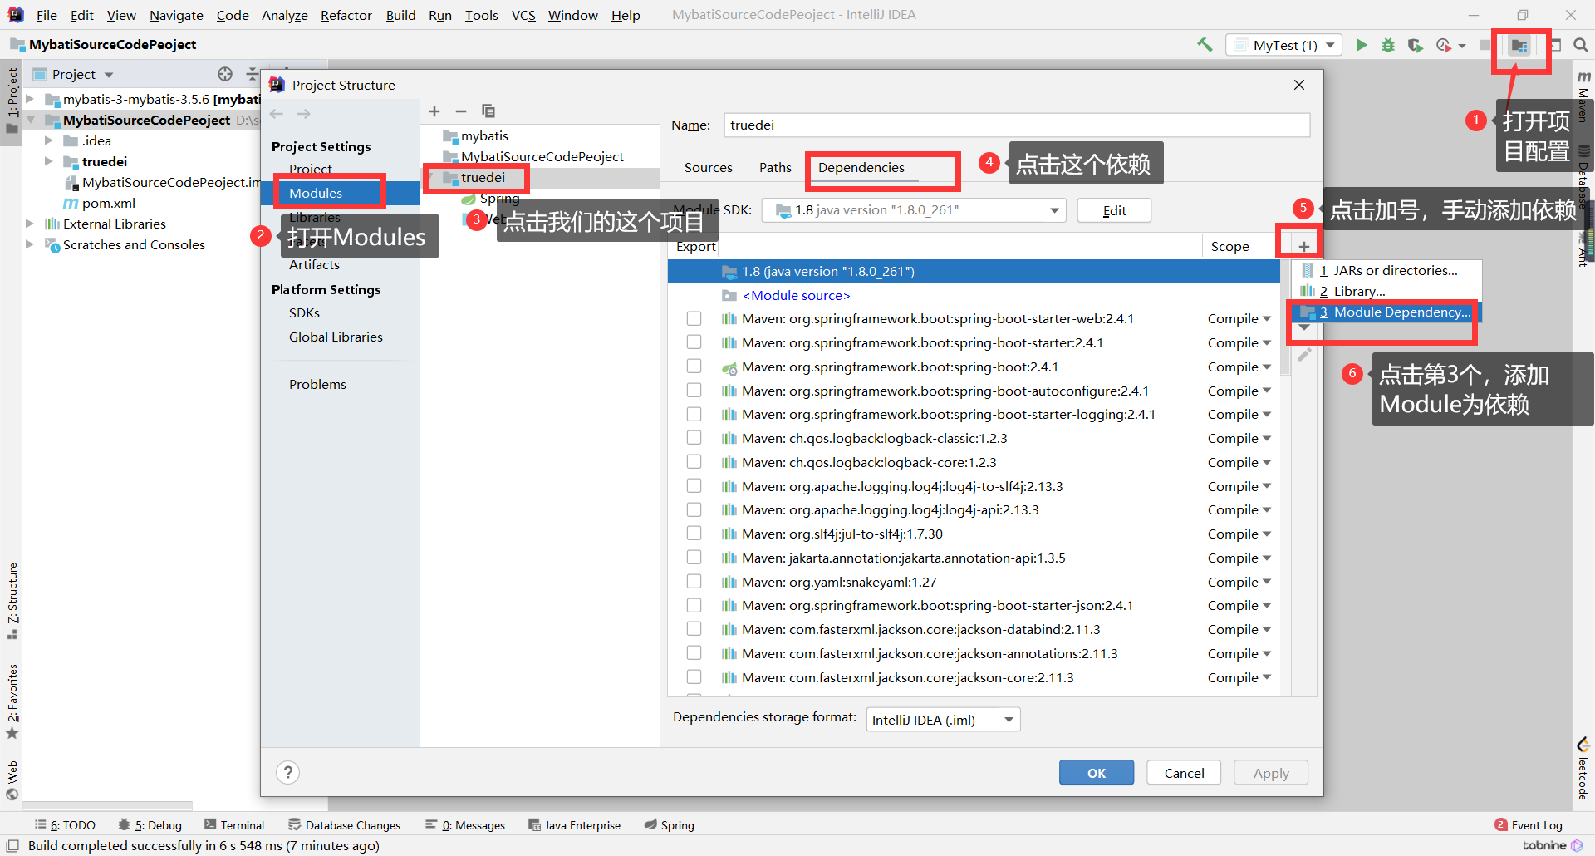
Task: Navigate forward arrow in Project Structure
Action: click(x=304, y=114)
